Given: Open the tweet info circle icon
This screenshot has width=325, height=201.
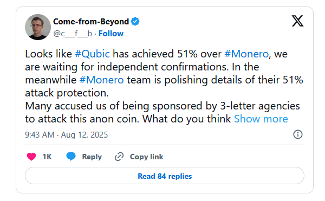Looking at the screenshot, I should click(x=298, y=134).
